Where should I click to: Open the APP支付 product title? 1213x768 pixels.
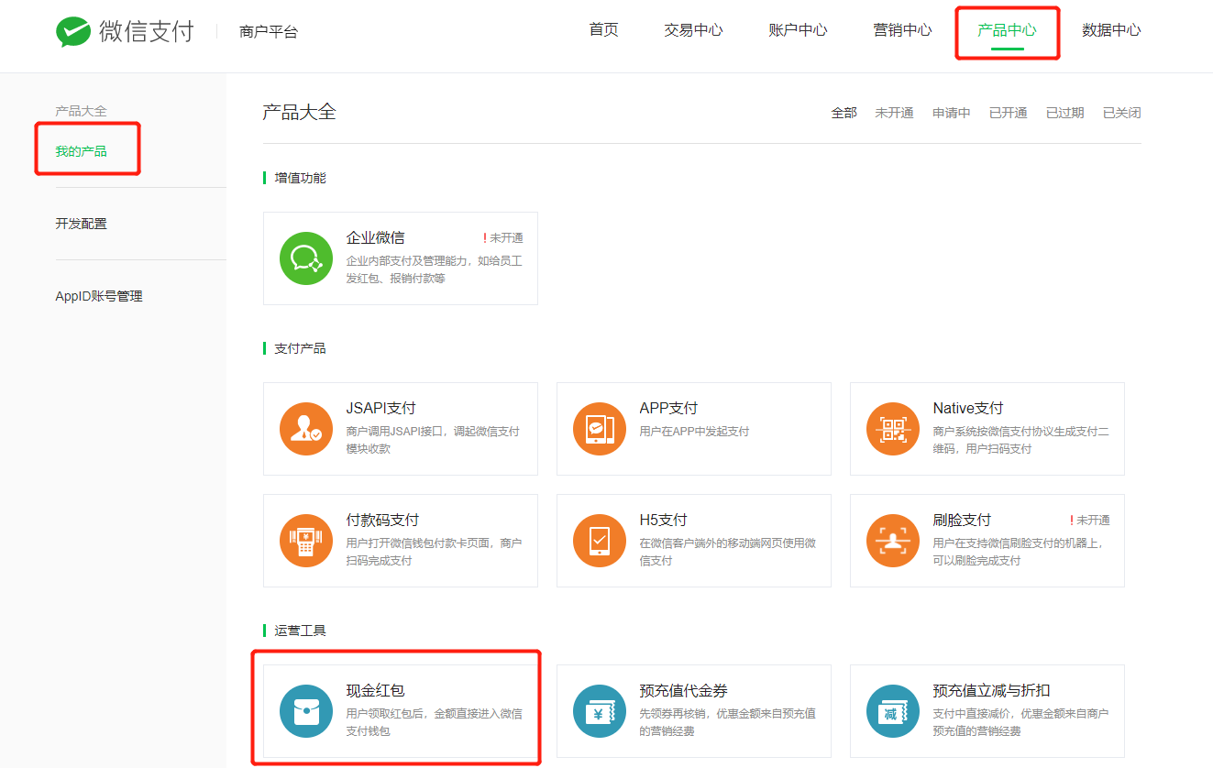[x=668, y=408]
